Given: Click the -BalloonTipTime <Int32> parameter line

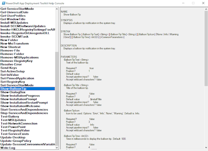Looking at the screenshot, I should pos(76,136).
